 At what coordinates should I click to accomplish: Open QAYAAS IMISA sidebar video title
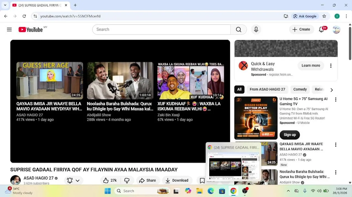pyautogui.click(x=301, y=146)
